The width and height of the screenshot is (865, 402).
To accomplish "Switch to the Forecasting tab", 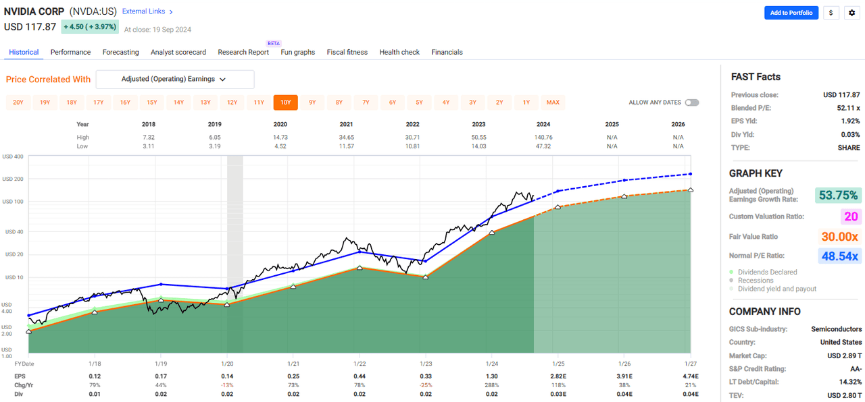I will pos(120,52).
